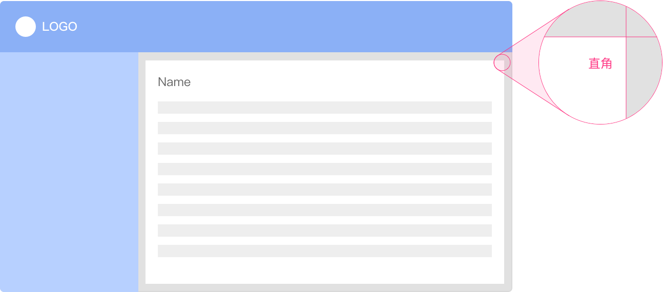Select the second gray placeholder row
663x292 pixels.
pyautogui.click(x=325, y=128)
